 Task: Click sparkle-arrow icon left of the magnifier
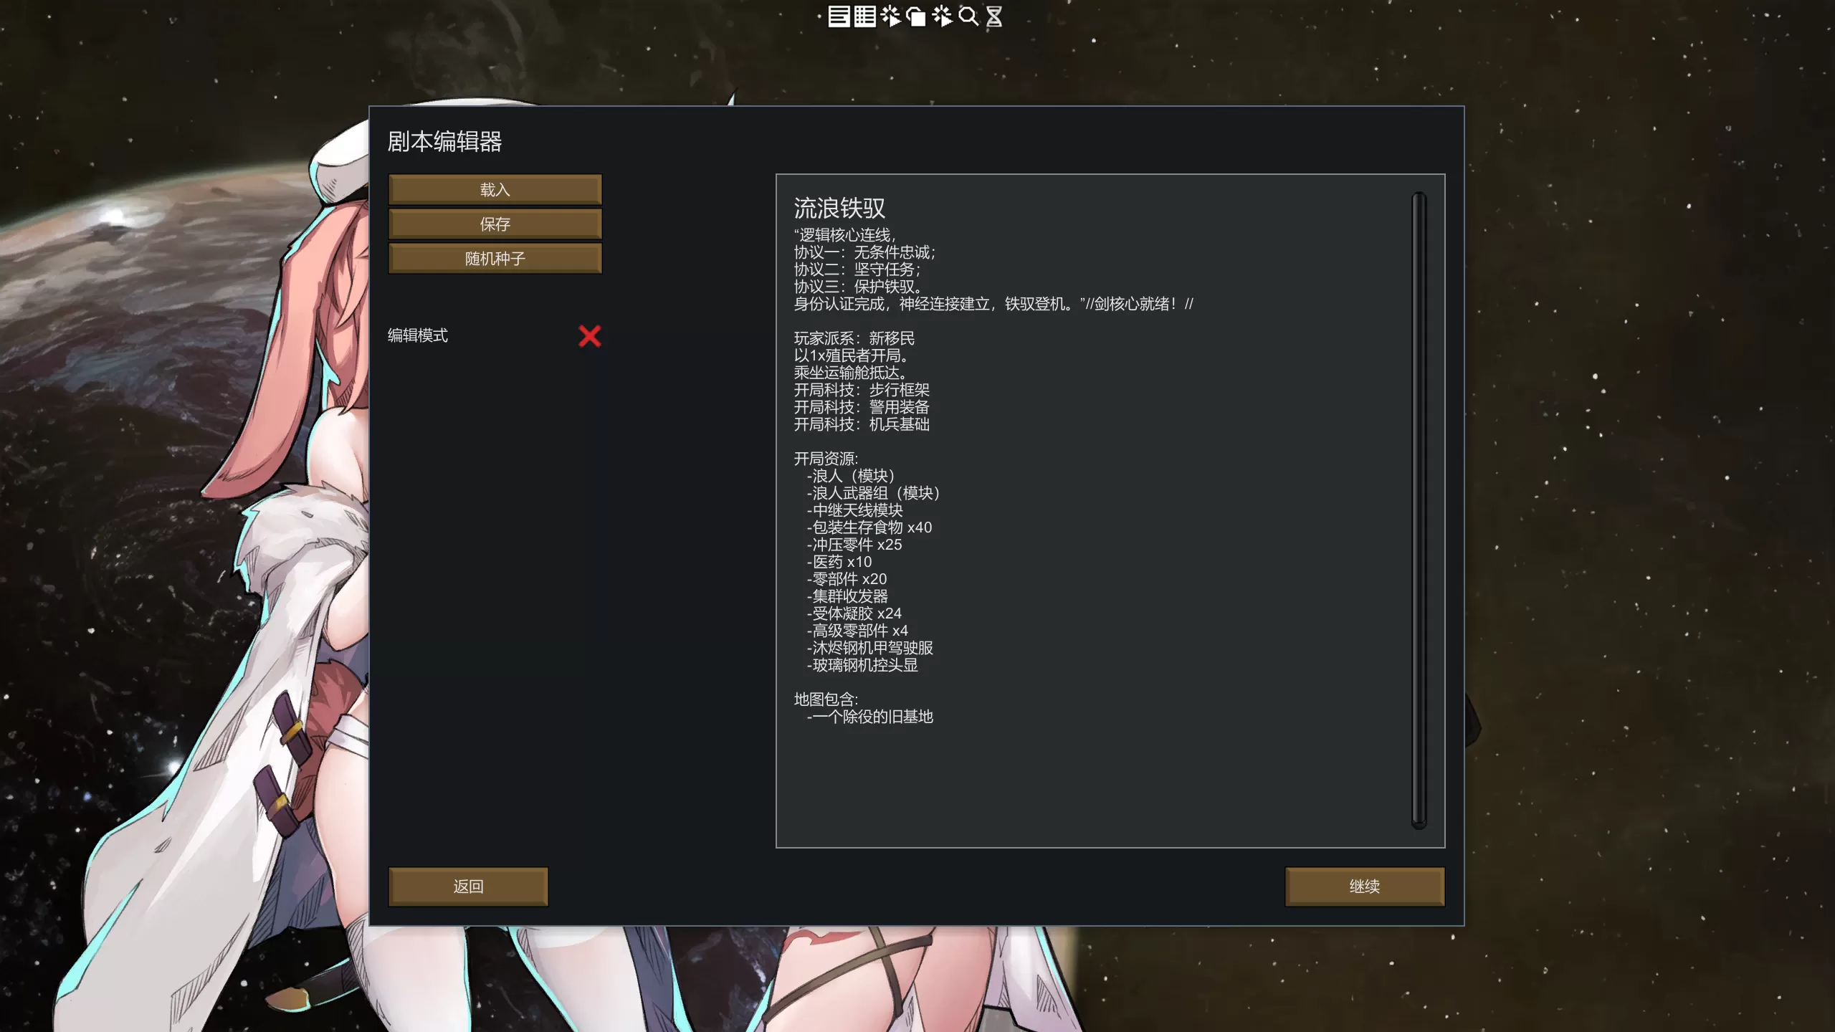pyautogui.click(x=943, y=16)
